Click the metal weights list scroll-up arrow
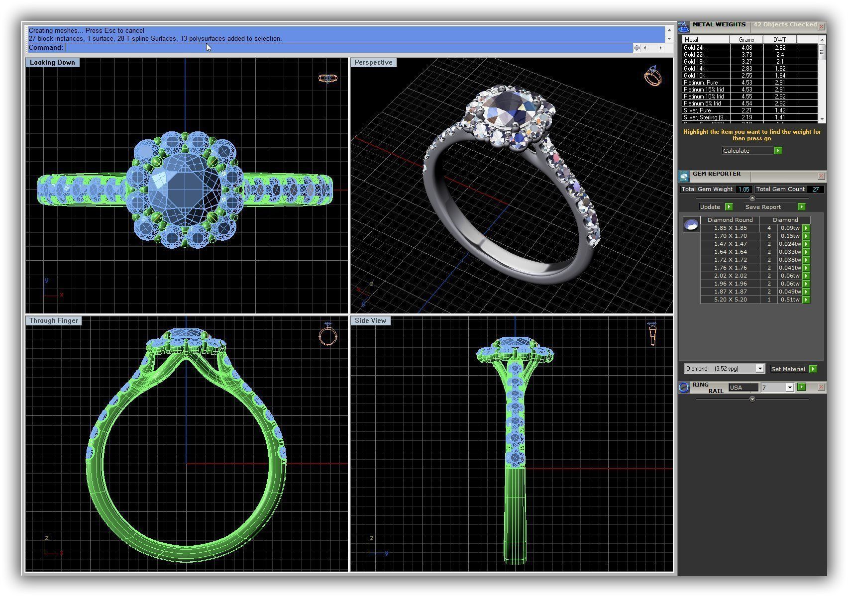 tap(822, 40)
